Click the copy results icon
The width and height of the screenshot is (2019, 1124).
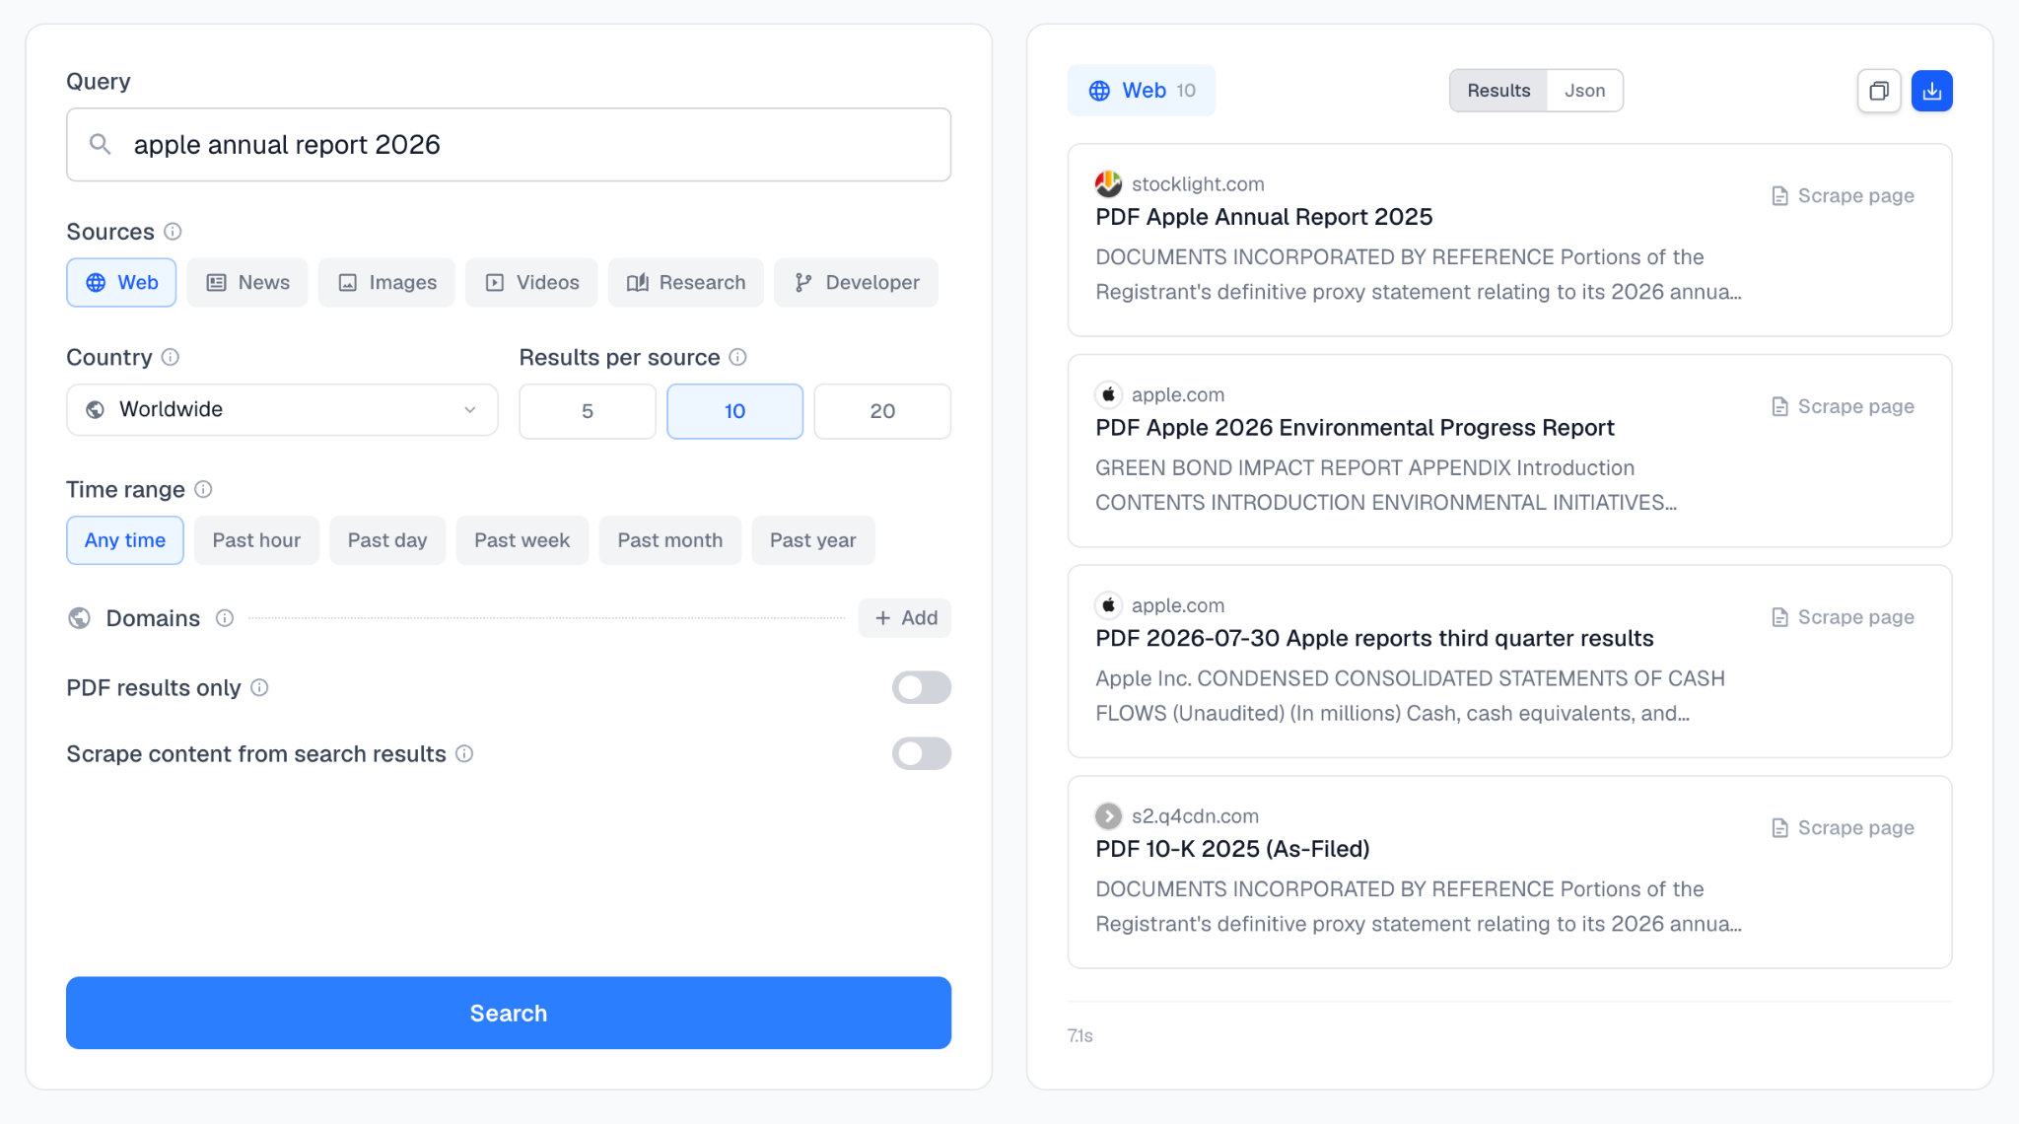click(x=1879, y=91)
